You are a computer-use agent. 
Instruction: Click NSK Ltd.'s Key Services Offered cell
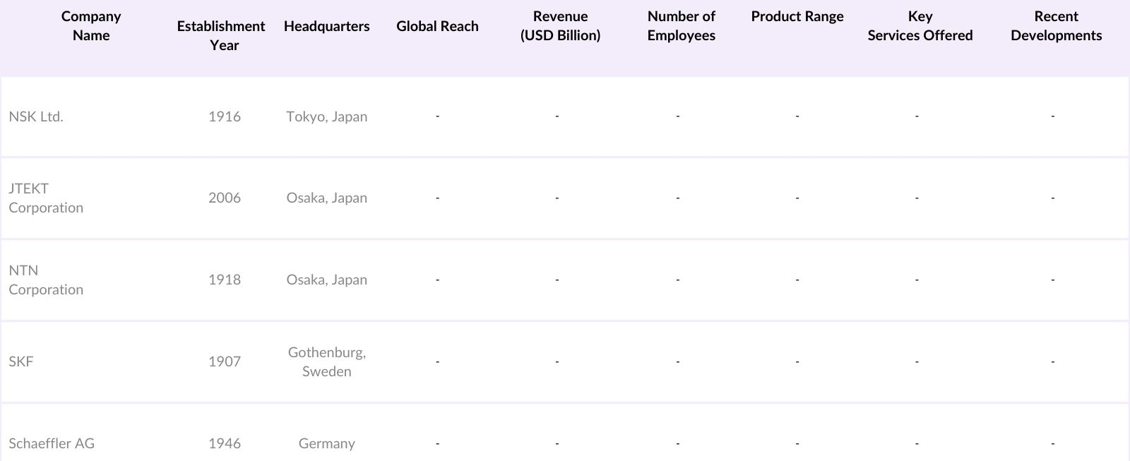[917, 116]
